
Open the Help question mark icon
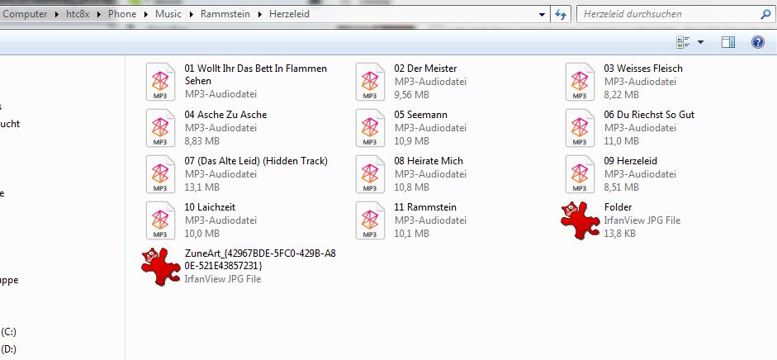(x=758, y=42)
